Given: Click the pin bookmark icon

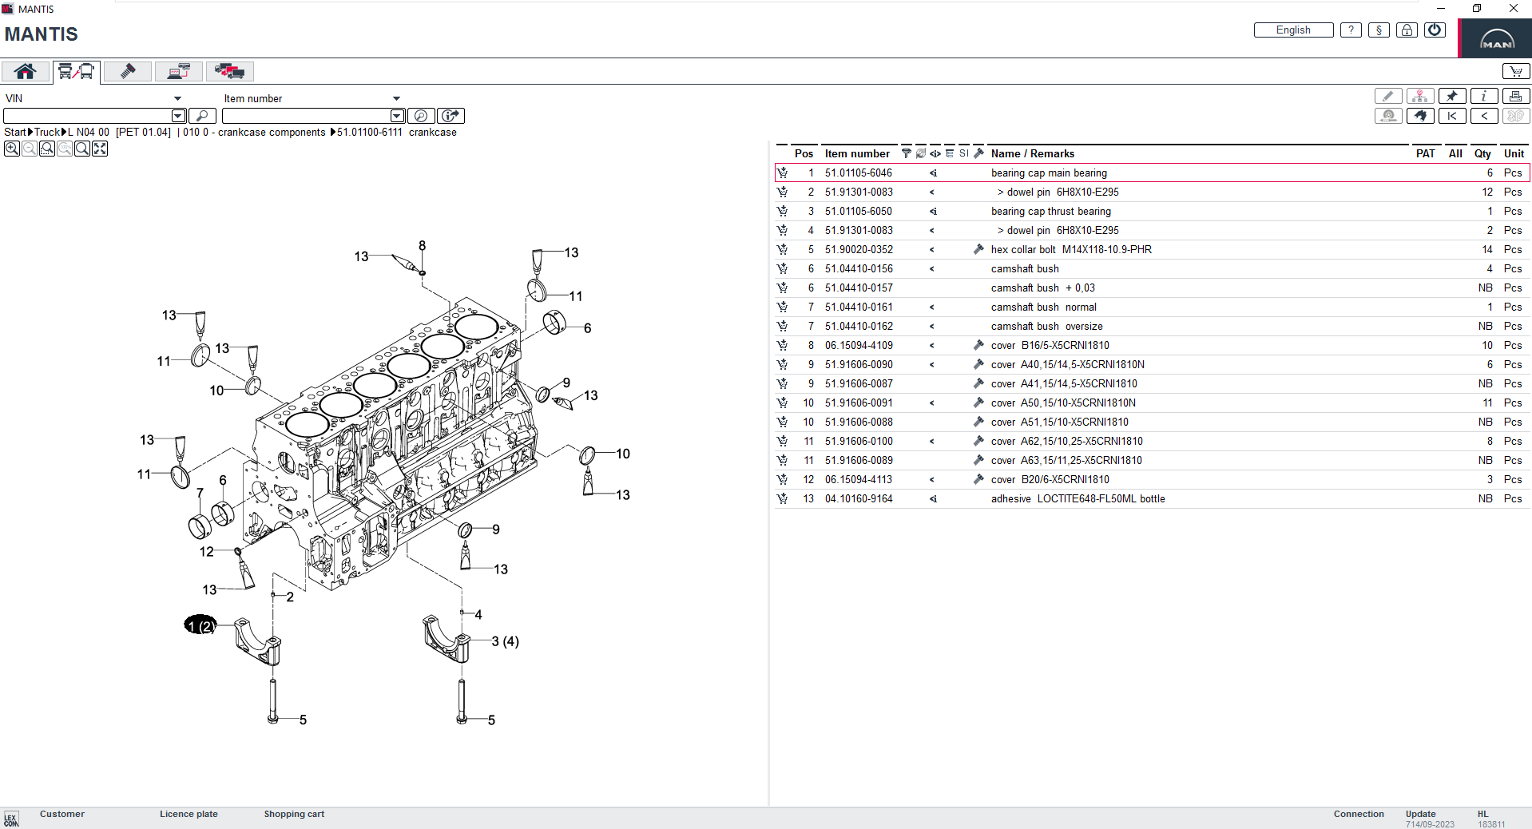Looking at the screenshot, I should pos(1452,96).
